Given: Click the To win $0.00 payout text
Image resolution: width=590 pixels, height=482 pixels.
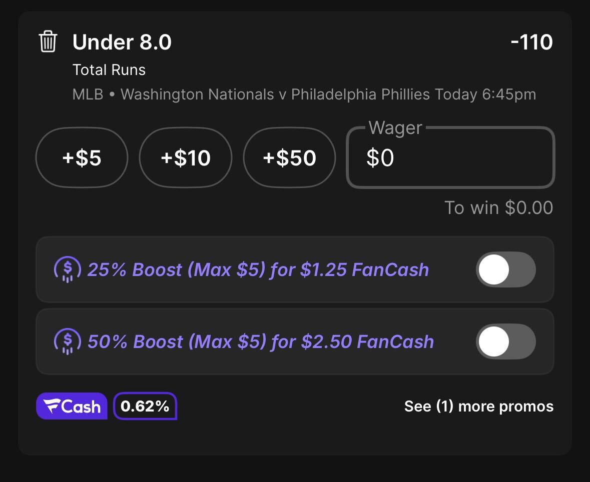Looking at the screenshot, I should point(498,207).
